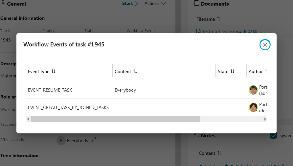Select the EVENT_CREATE_TASK_BY_JOINED_TASKS row text
The image size is (293, 166).
[68, 107]
